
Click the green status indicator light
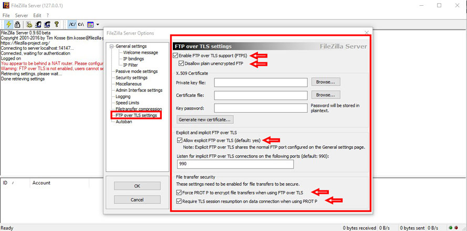(451, 228)
